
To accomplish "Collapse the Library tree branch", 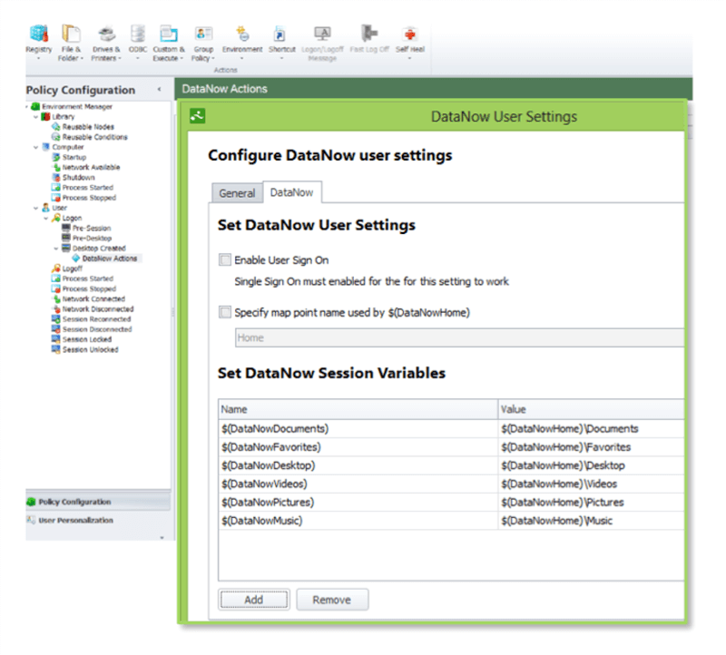I will pyautogui.click(x=36, y=117).
